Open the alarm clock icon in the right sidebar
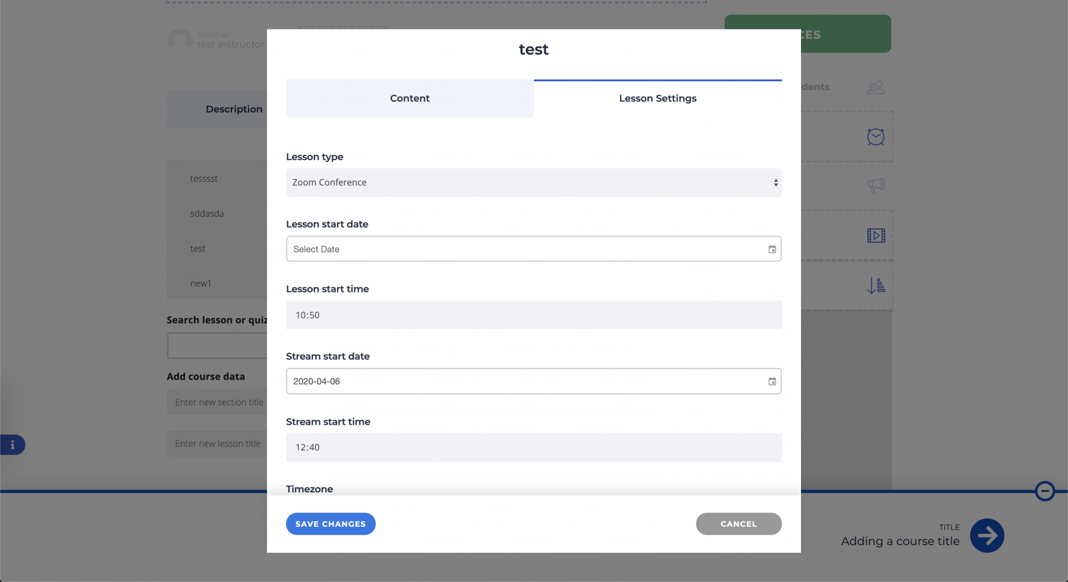The width and height of the screenshot is (1068, 582). tap(876, 137)
